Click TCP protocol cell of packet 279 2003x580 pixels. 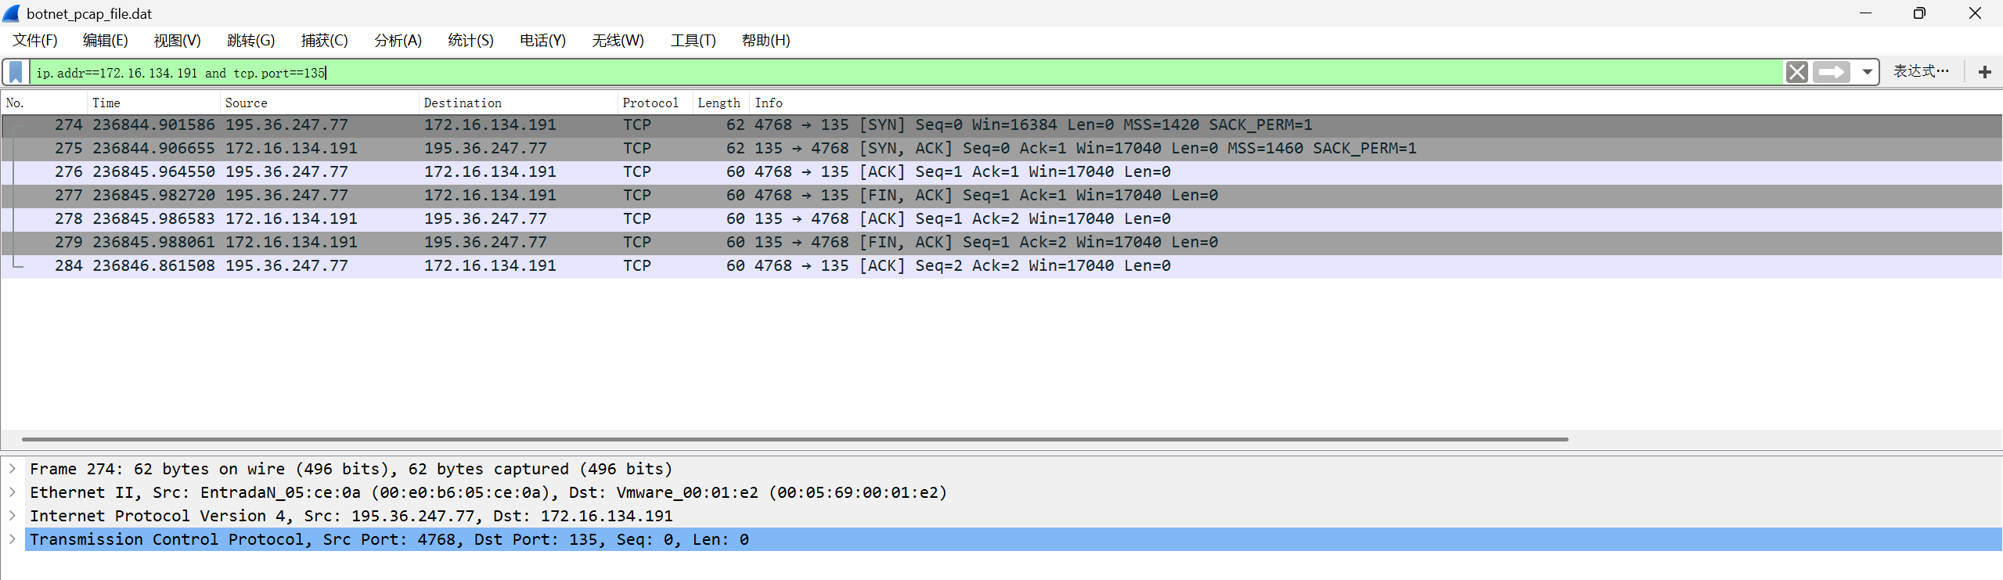[637, 243]
